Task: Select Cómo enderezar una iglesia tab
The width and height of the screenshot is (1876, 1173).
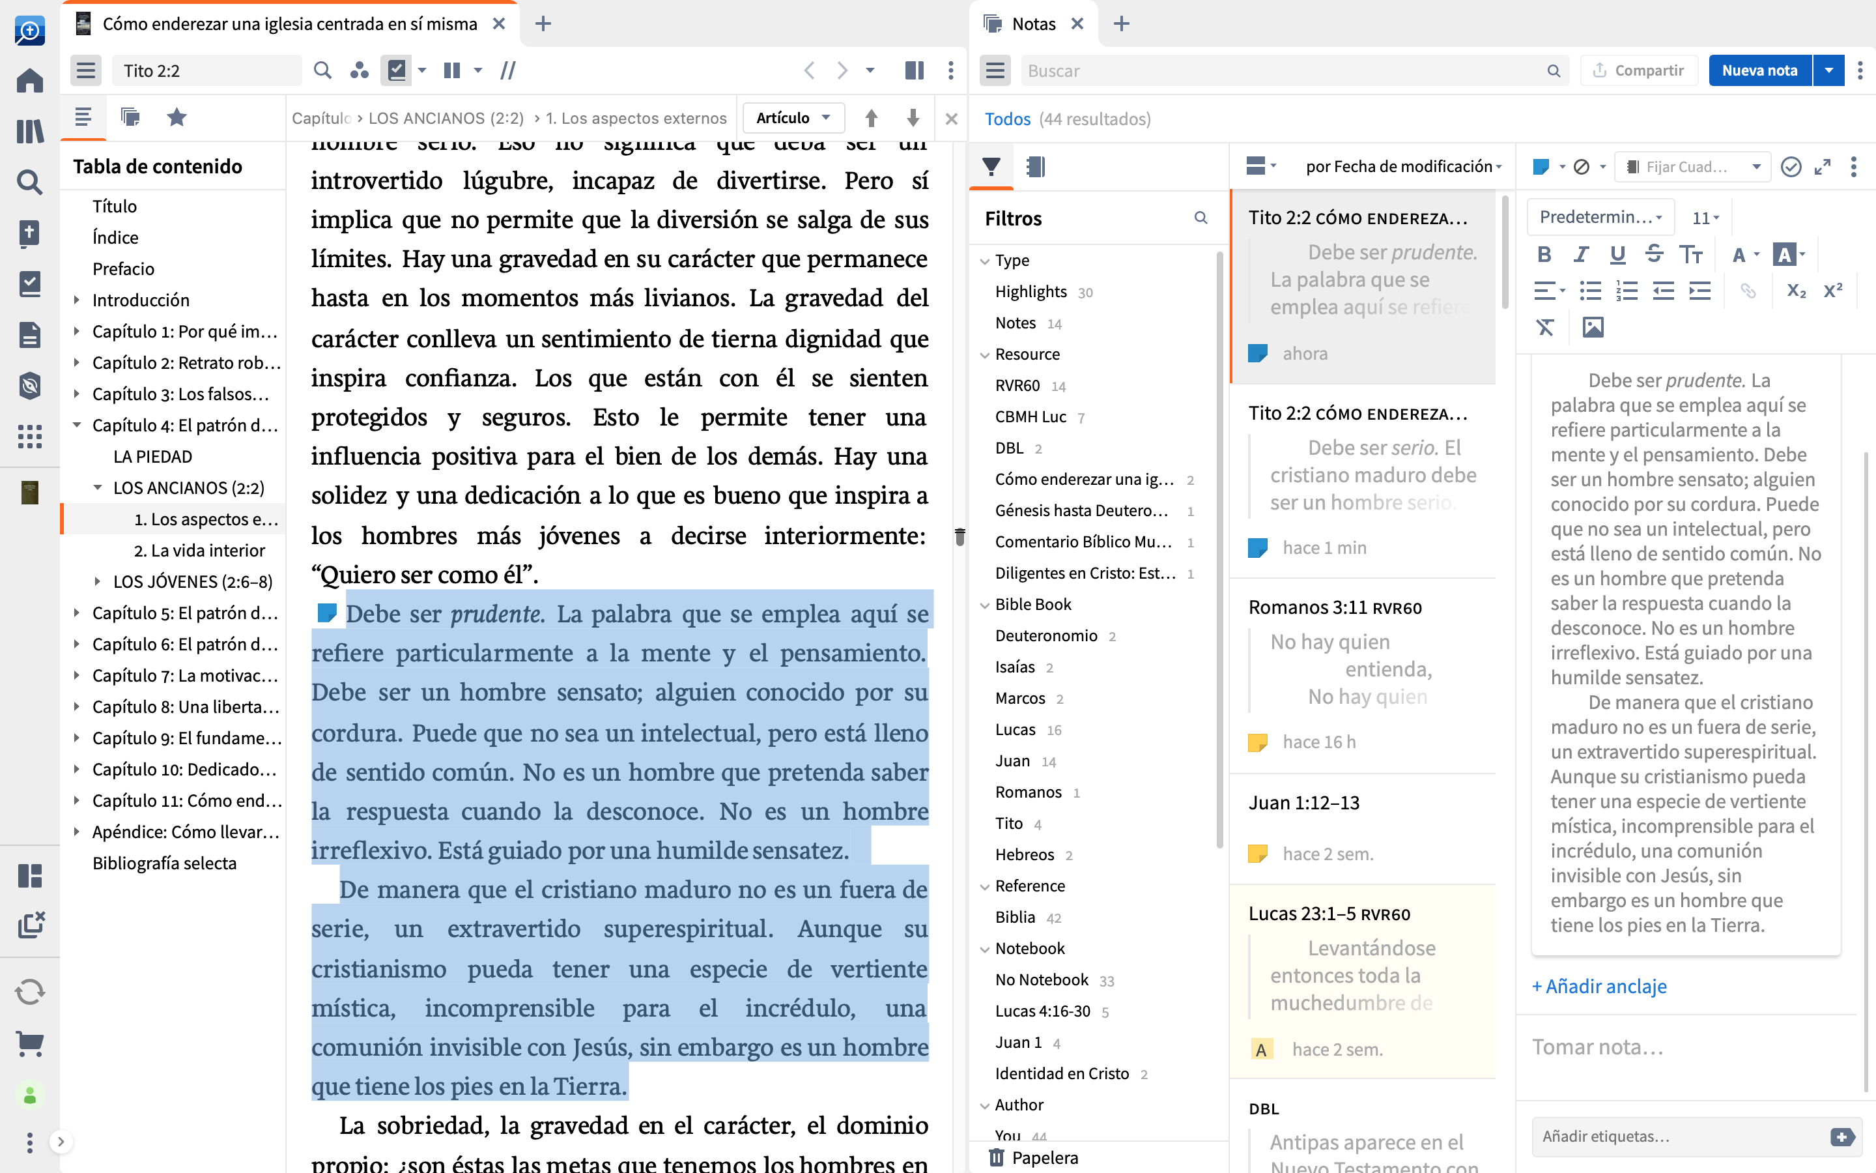Action: [289, 24]
